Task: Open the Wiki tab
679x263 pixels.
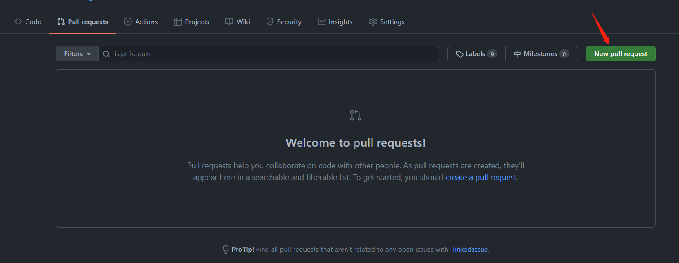Action: (x=237, y=22)
